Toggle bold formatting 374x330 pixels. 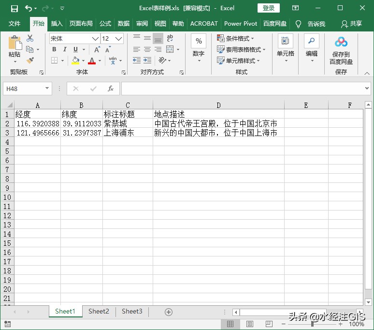pyautogui.click(x=54, y=49)
